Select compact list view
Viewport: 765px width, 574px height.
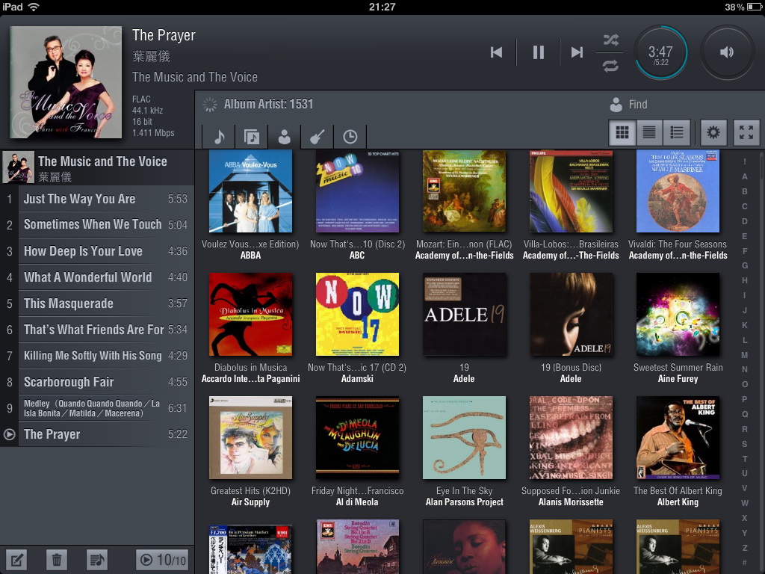tap(649, 132)
